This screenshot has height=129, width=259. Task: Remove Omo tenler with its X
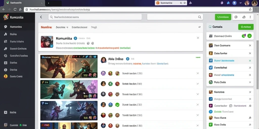click(x=250, y=53)
